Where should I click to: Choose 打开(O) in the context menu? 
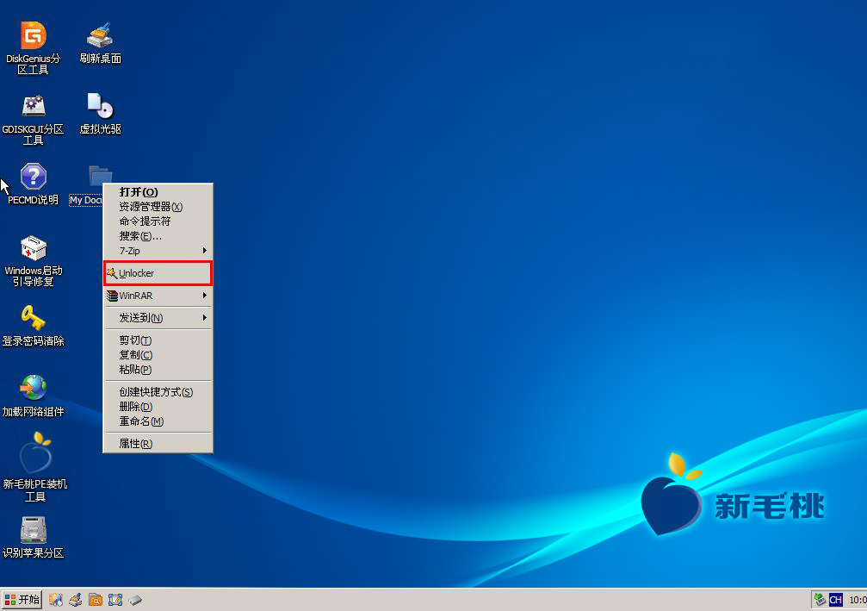pos(158,192)
